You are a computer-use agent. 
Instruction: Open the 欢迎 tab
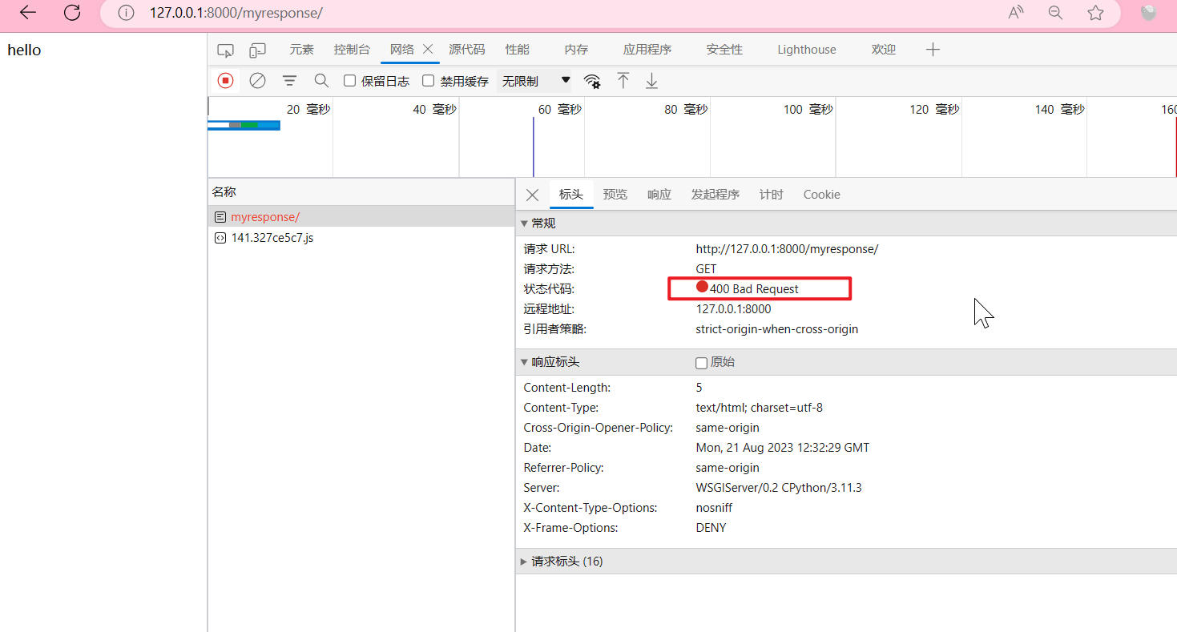click(x=884, y=50)
